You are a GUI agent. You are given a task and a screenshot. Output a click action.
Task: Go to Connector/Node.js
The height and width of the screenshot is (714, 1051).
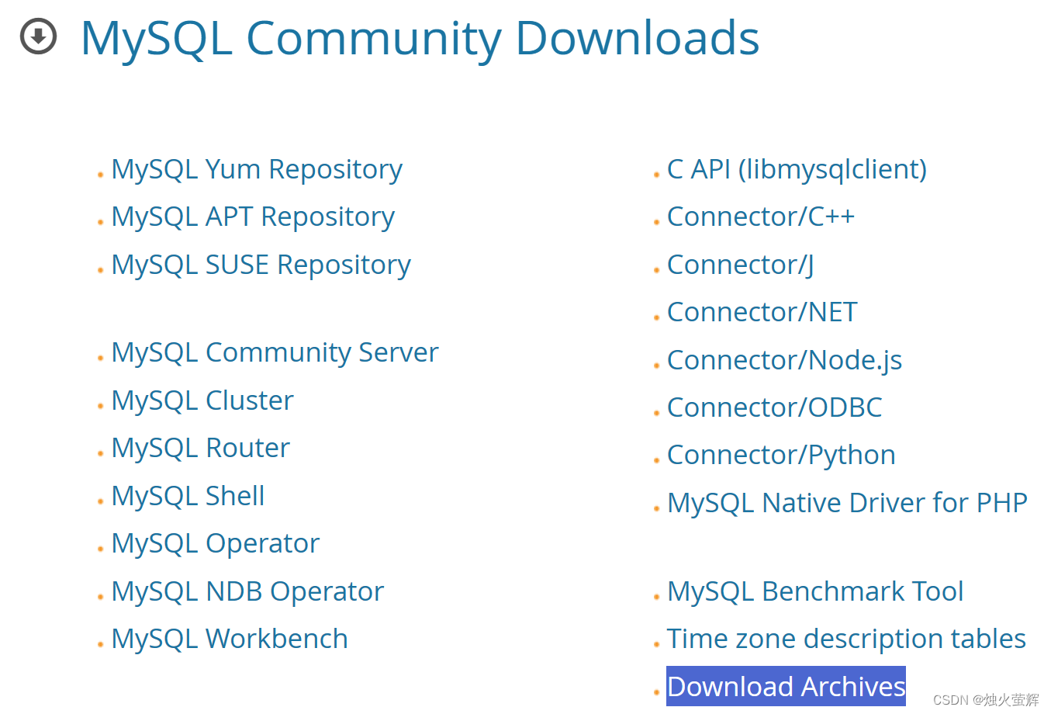(x=784, y=360)
